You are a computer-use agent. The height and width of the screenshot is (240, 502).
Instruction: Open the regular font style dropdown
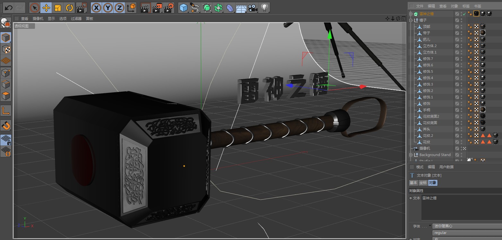pyautogui.click(x=467, y=233)
